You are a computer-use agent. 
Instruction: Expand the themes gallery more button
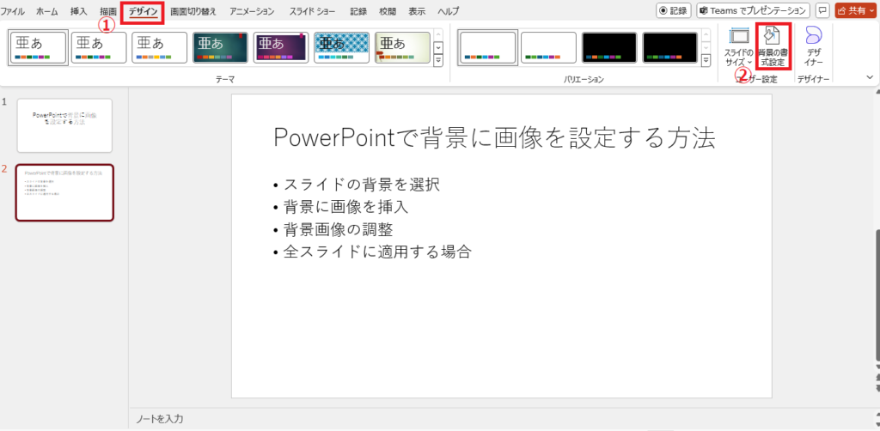pyautogui.click(x=438, y=59)
